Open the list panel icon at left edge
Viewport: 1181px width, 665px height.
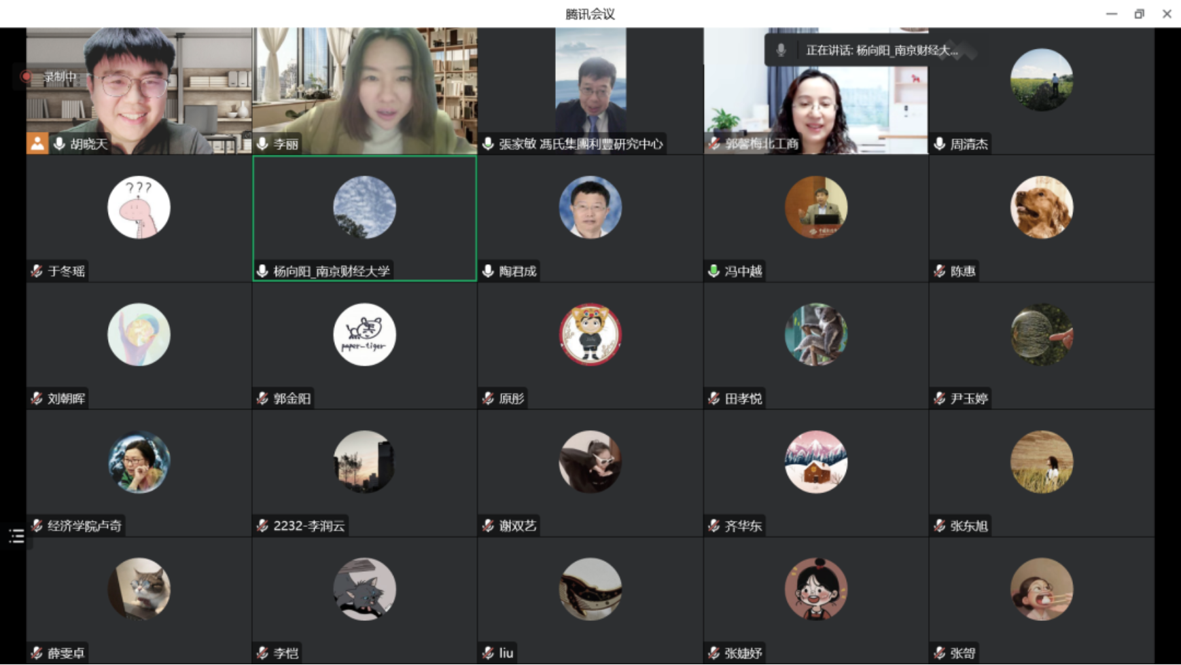16,536
